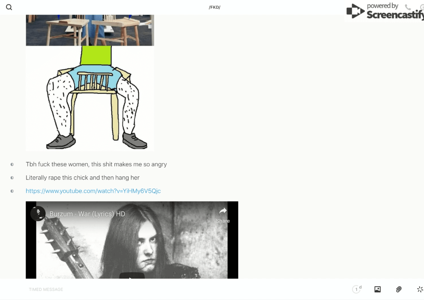
Task: Click the phone call icon
Action: (408, 7)
